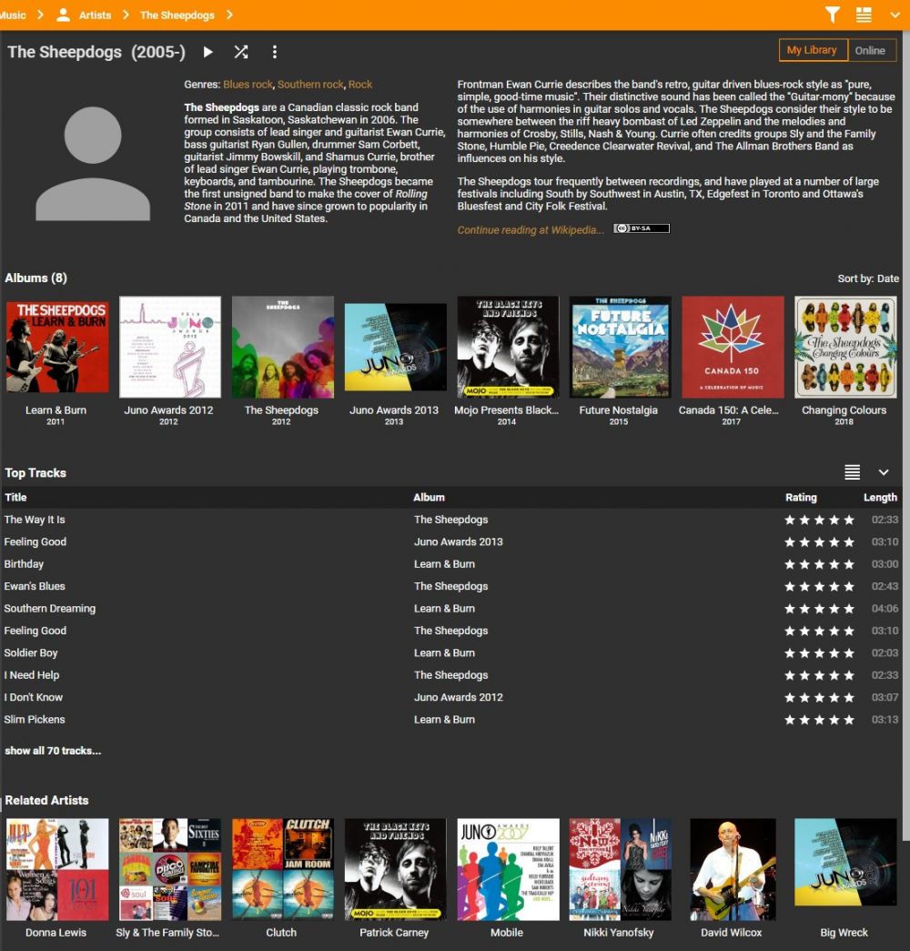
Task: Play The Sheepdogs artist tracks
Action: pyautogui.click(x=208, y=53)
